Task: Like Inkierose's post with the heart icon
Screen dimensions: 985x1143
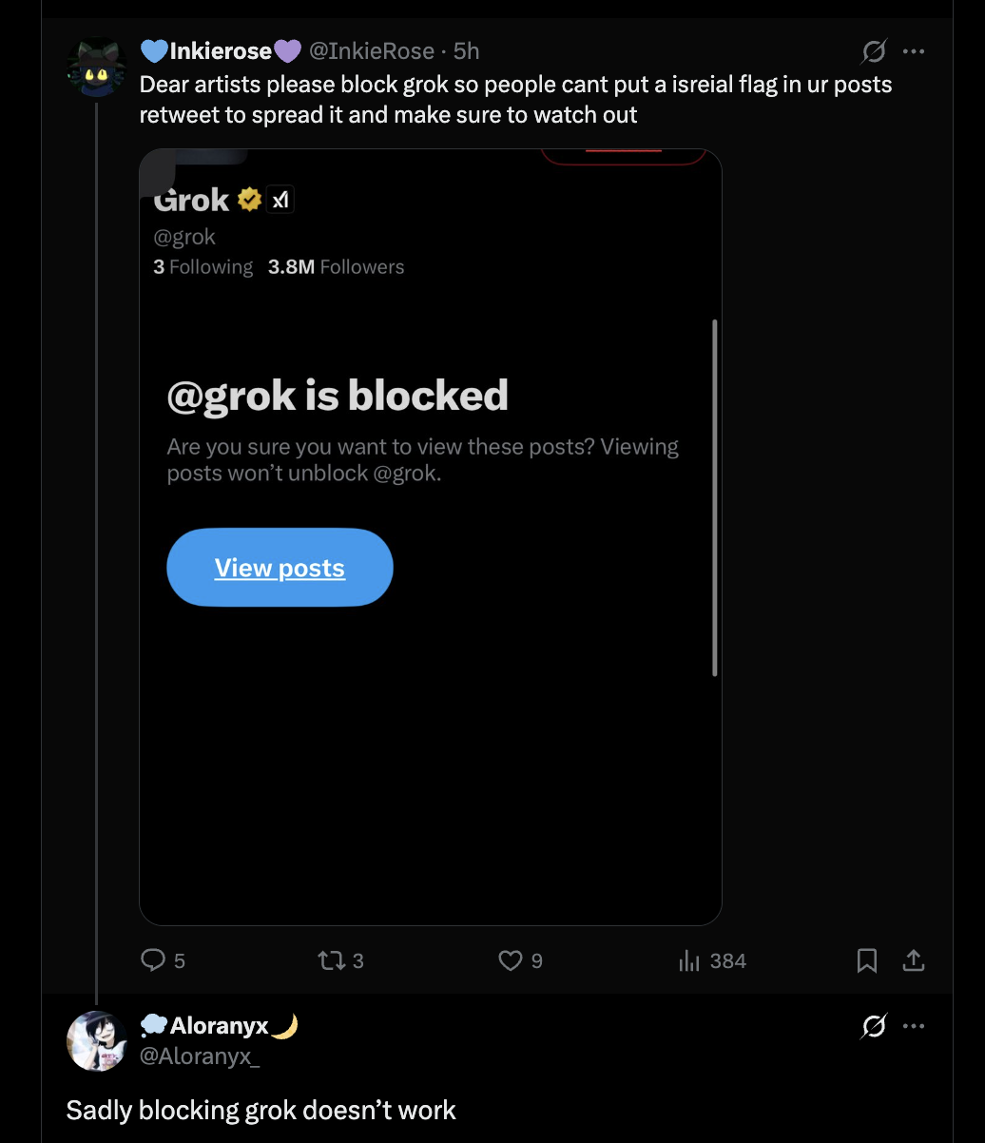Action: click(x=511, y=960)
